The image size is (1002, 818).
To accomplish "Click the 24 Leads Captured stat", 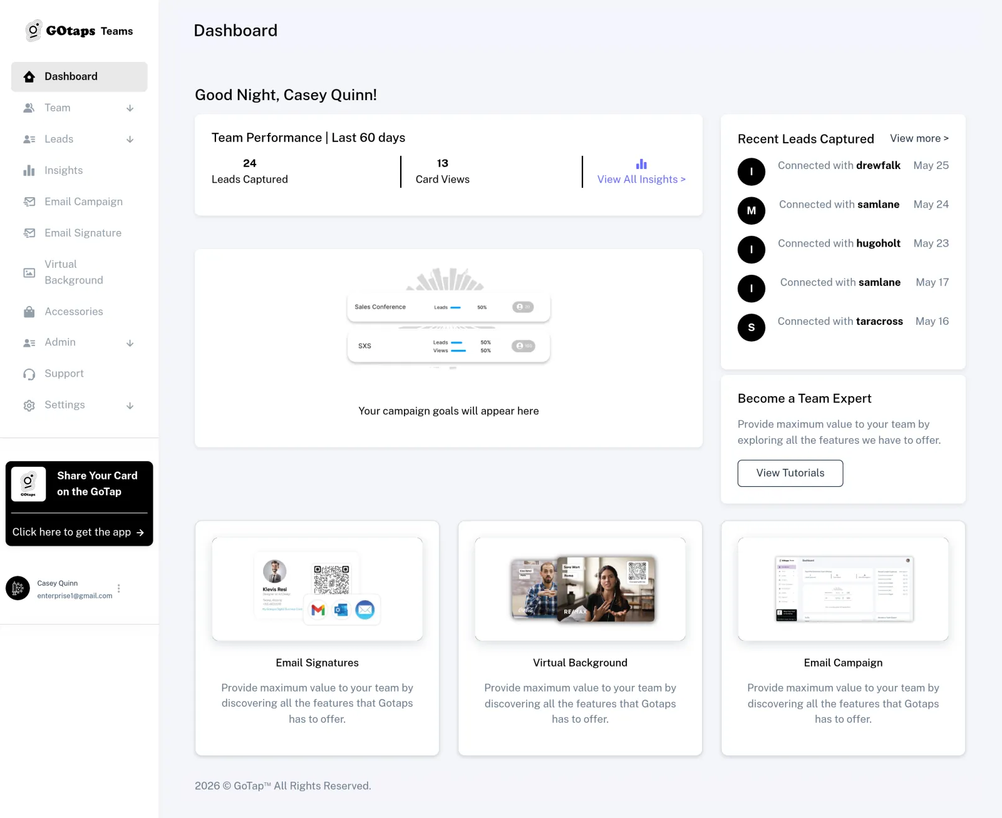I will [x=250, y=171].
